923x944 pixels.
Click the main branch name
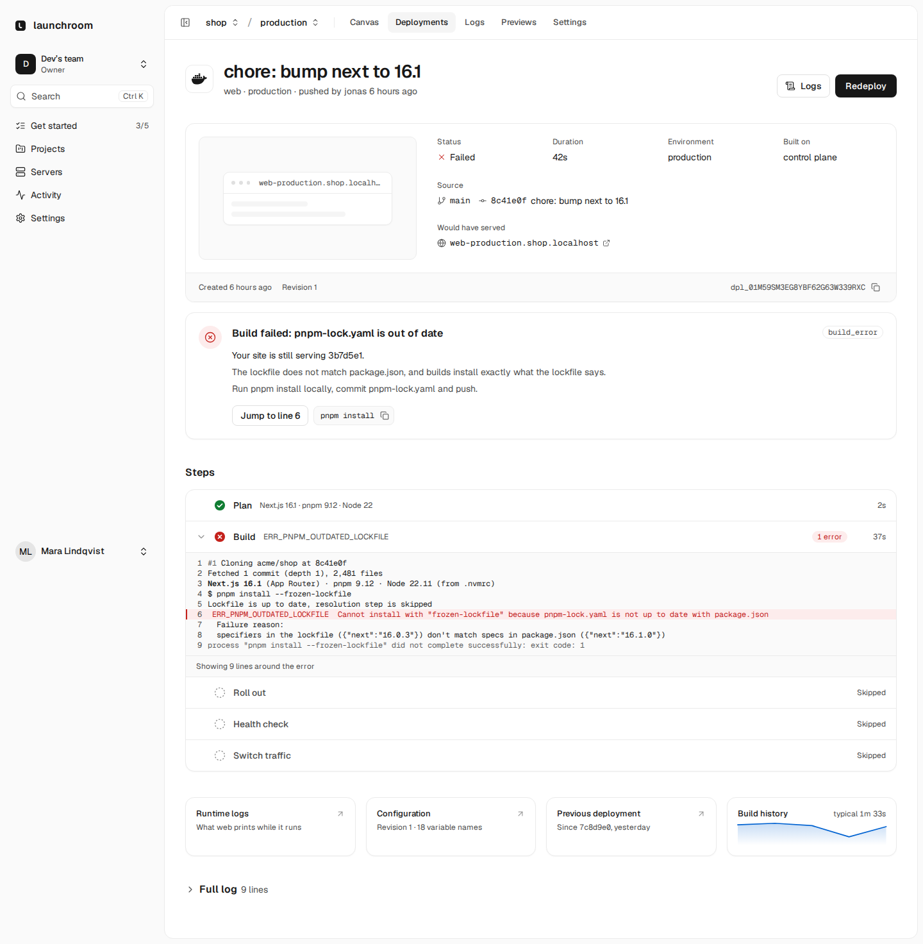(x=460, y=201)
